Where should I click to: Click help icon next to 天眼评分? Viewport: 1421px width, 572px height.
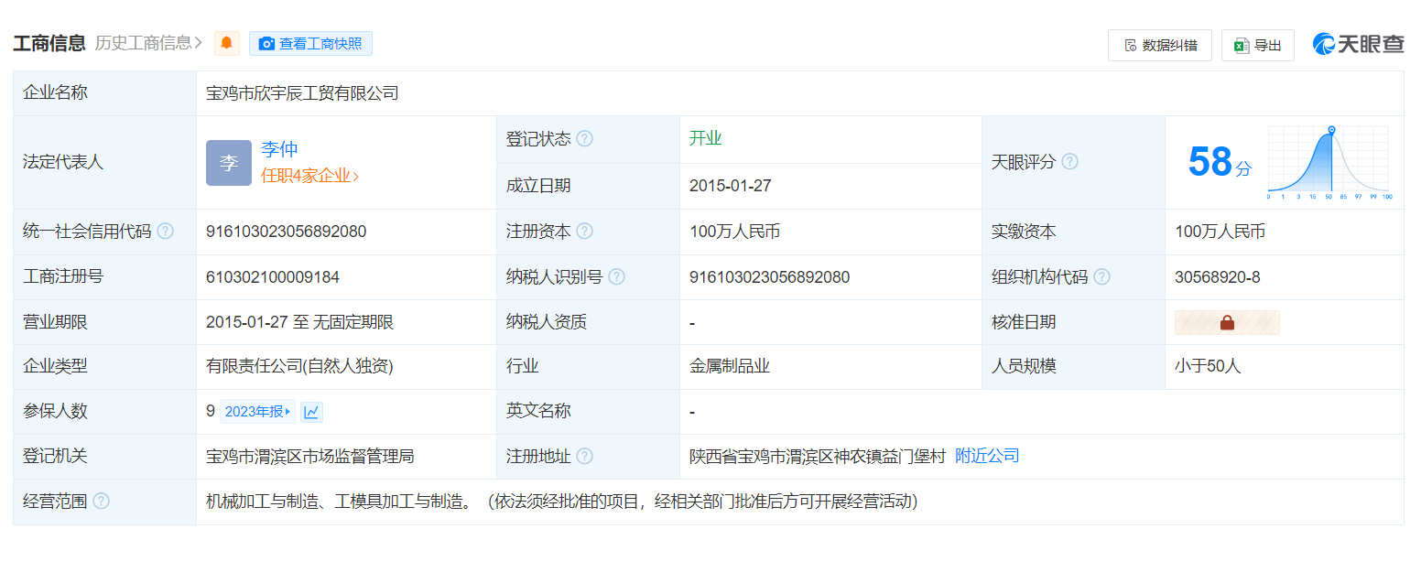[1069, 162]
